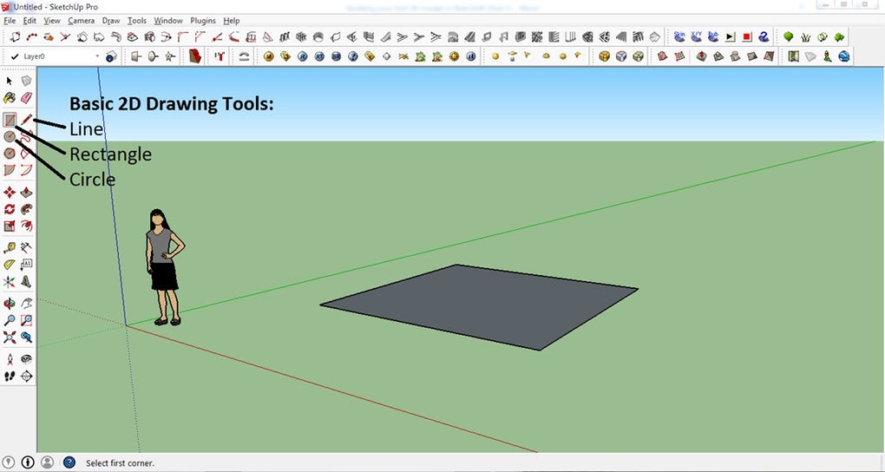Open the Draw menu

111,20
